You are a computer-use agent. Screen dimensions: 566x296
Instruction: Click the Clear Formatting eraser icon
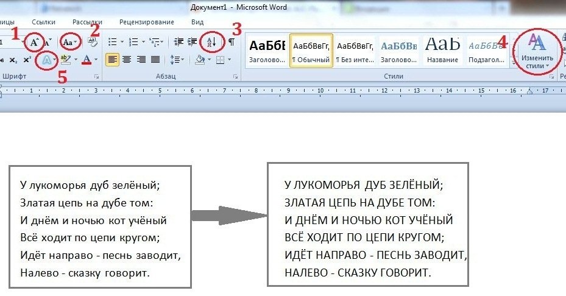coord(93,42)
